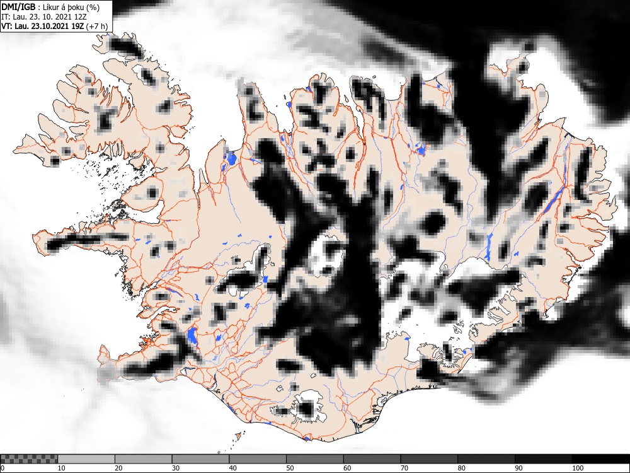Viewport: 630px width, 473px height.
Task: Select the 50–60 legend swatch
Action: click(x=314, y=459)
